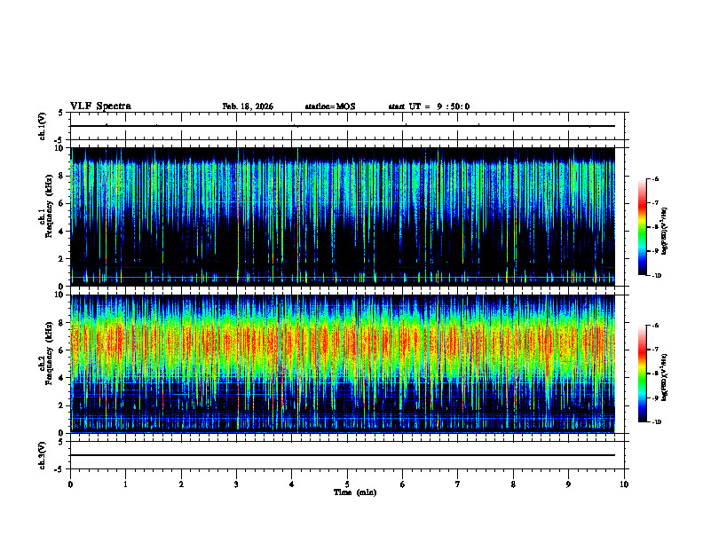Click the "-6" label on ch.1 color scale
Image resolution: width=703 pixels, height=543 pixels.
pyautogui.click(x=655, y=179)
